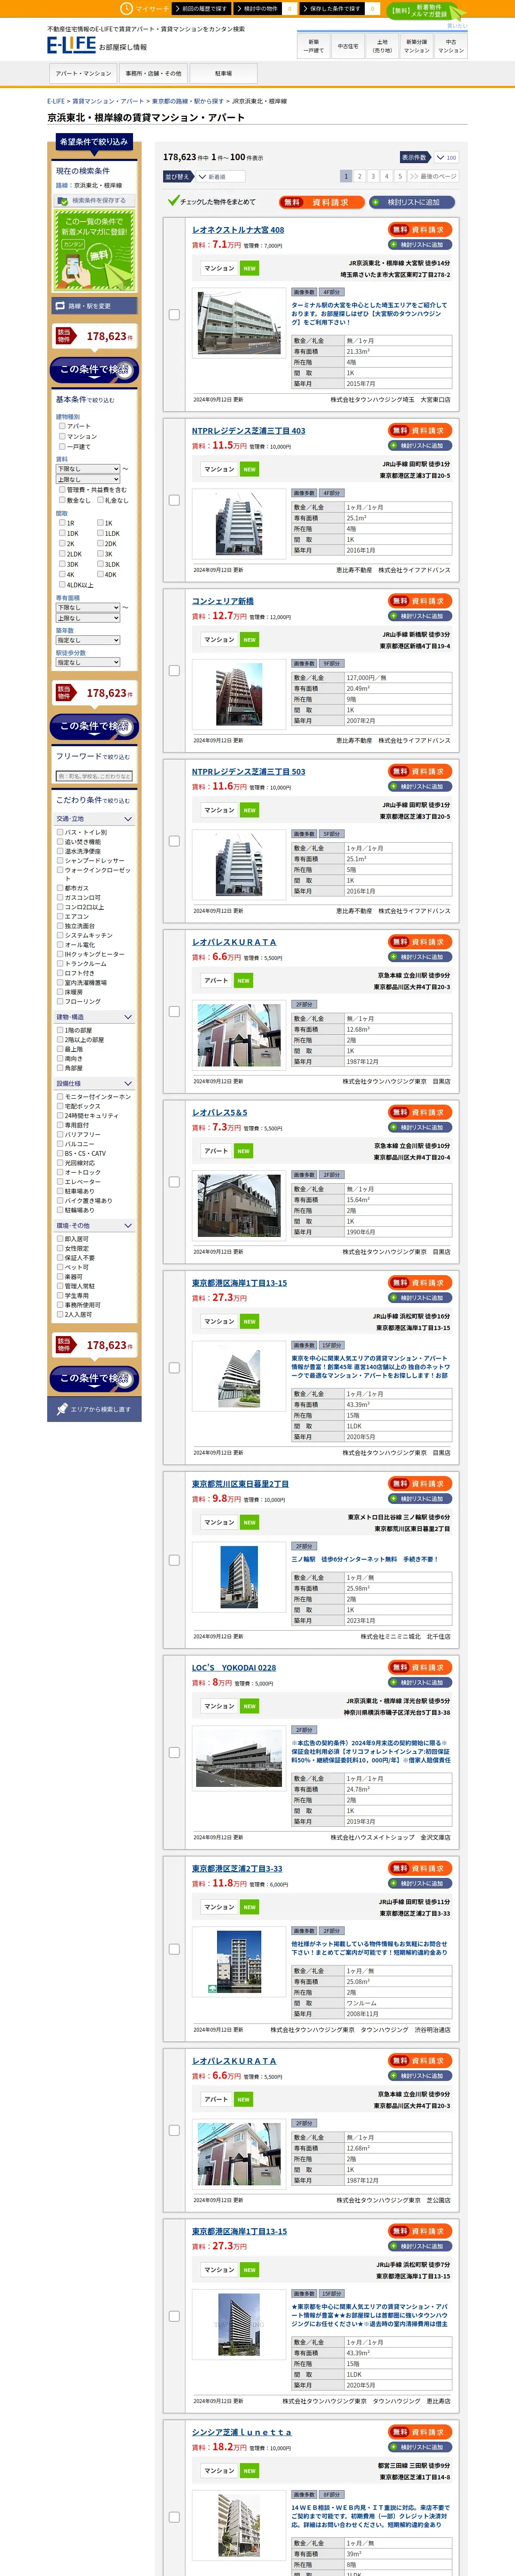Collapse 設備仕様 filter section
515x2576 pixels.
point(94,1083)
